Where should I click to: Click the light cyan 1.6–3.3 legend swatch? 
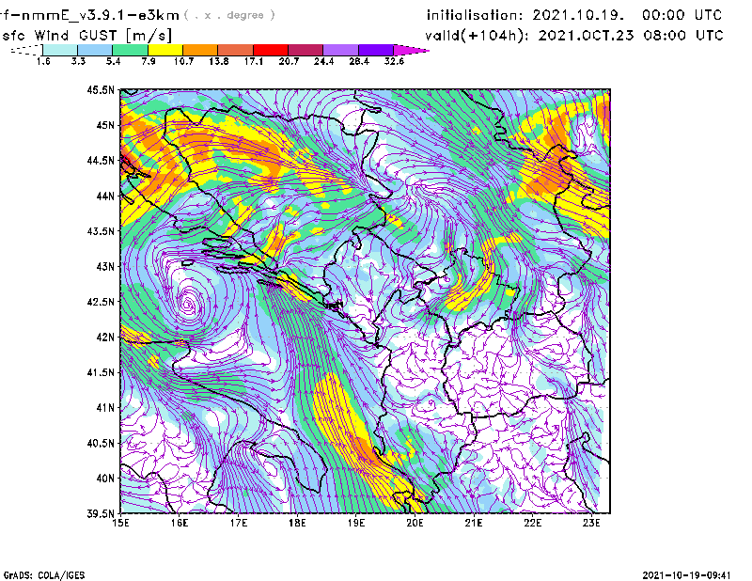pos(60,50)
